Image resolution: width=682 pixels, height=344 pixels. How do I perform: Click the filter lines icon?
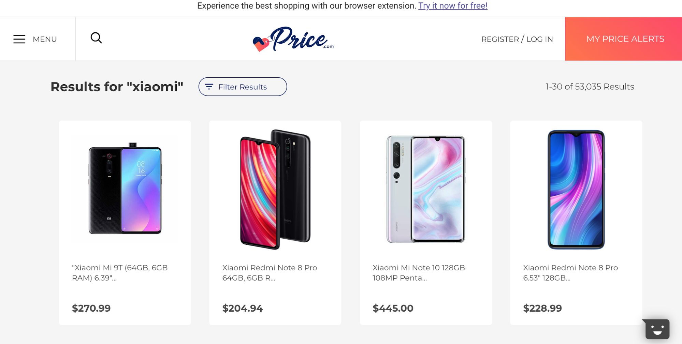pos(209,87)
